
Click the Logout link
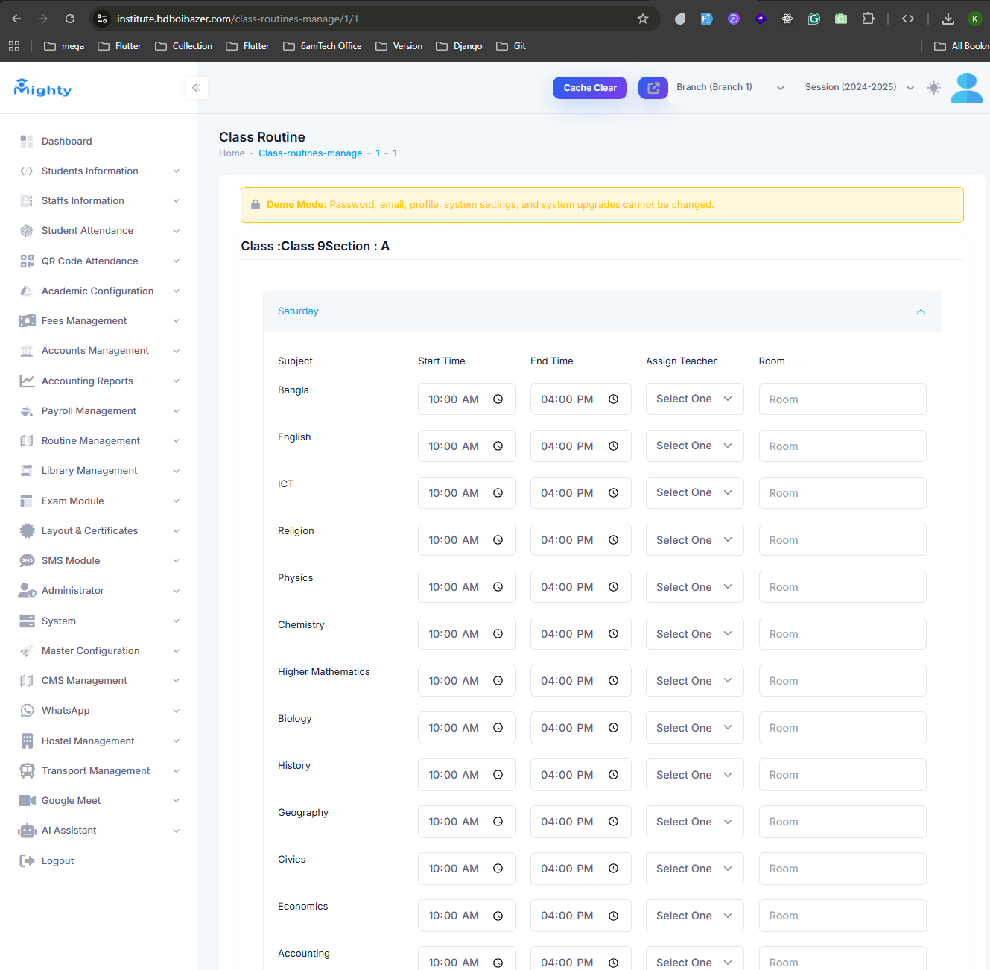point(57,860)
